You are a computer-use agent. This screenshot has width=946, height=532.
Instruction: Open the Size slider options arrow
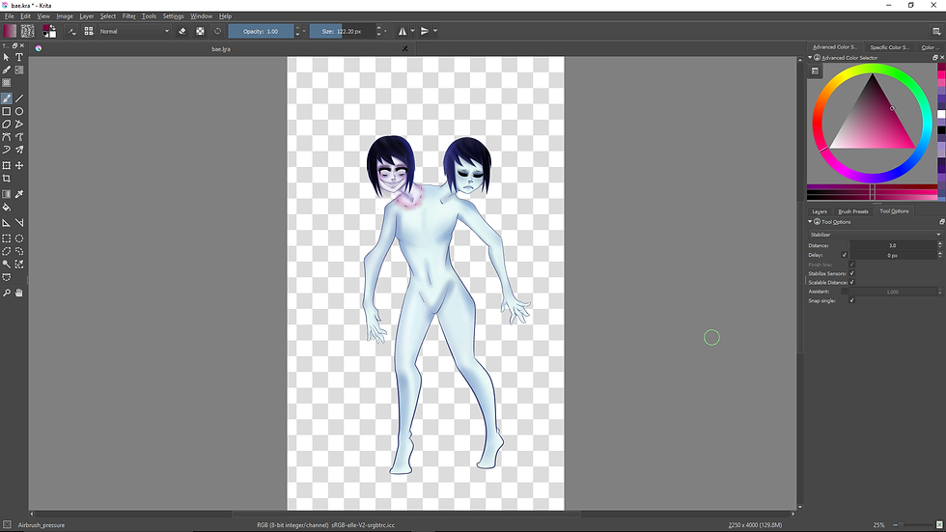coord(385,31)
